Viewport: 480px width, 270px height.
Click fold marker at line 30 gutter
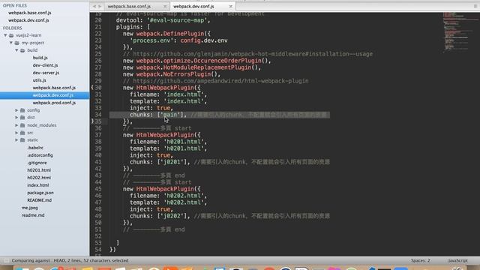coord(92,88)
